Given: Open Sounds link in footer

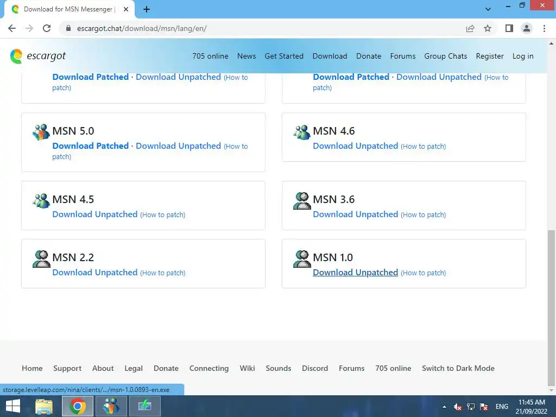Looking at the screenshot, I should 279,368.
